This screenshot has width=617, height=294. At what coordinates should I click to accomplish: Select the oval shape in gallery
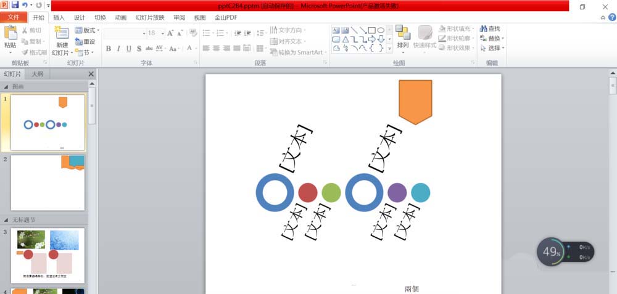pyautogui.click(x=381, y=30)
